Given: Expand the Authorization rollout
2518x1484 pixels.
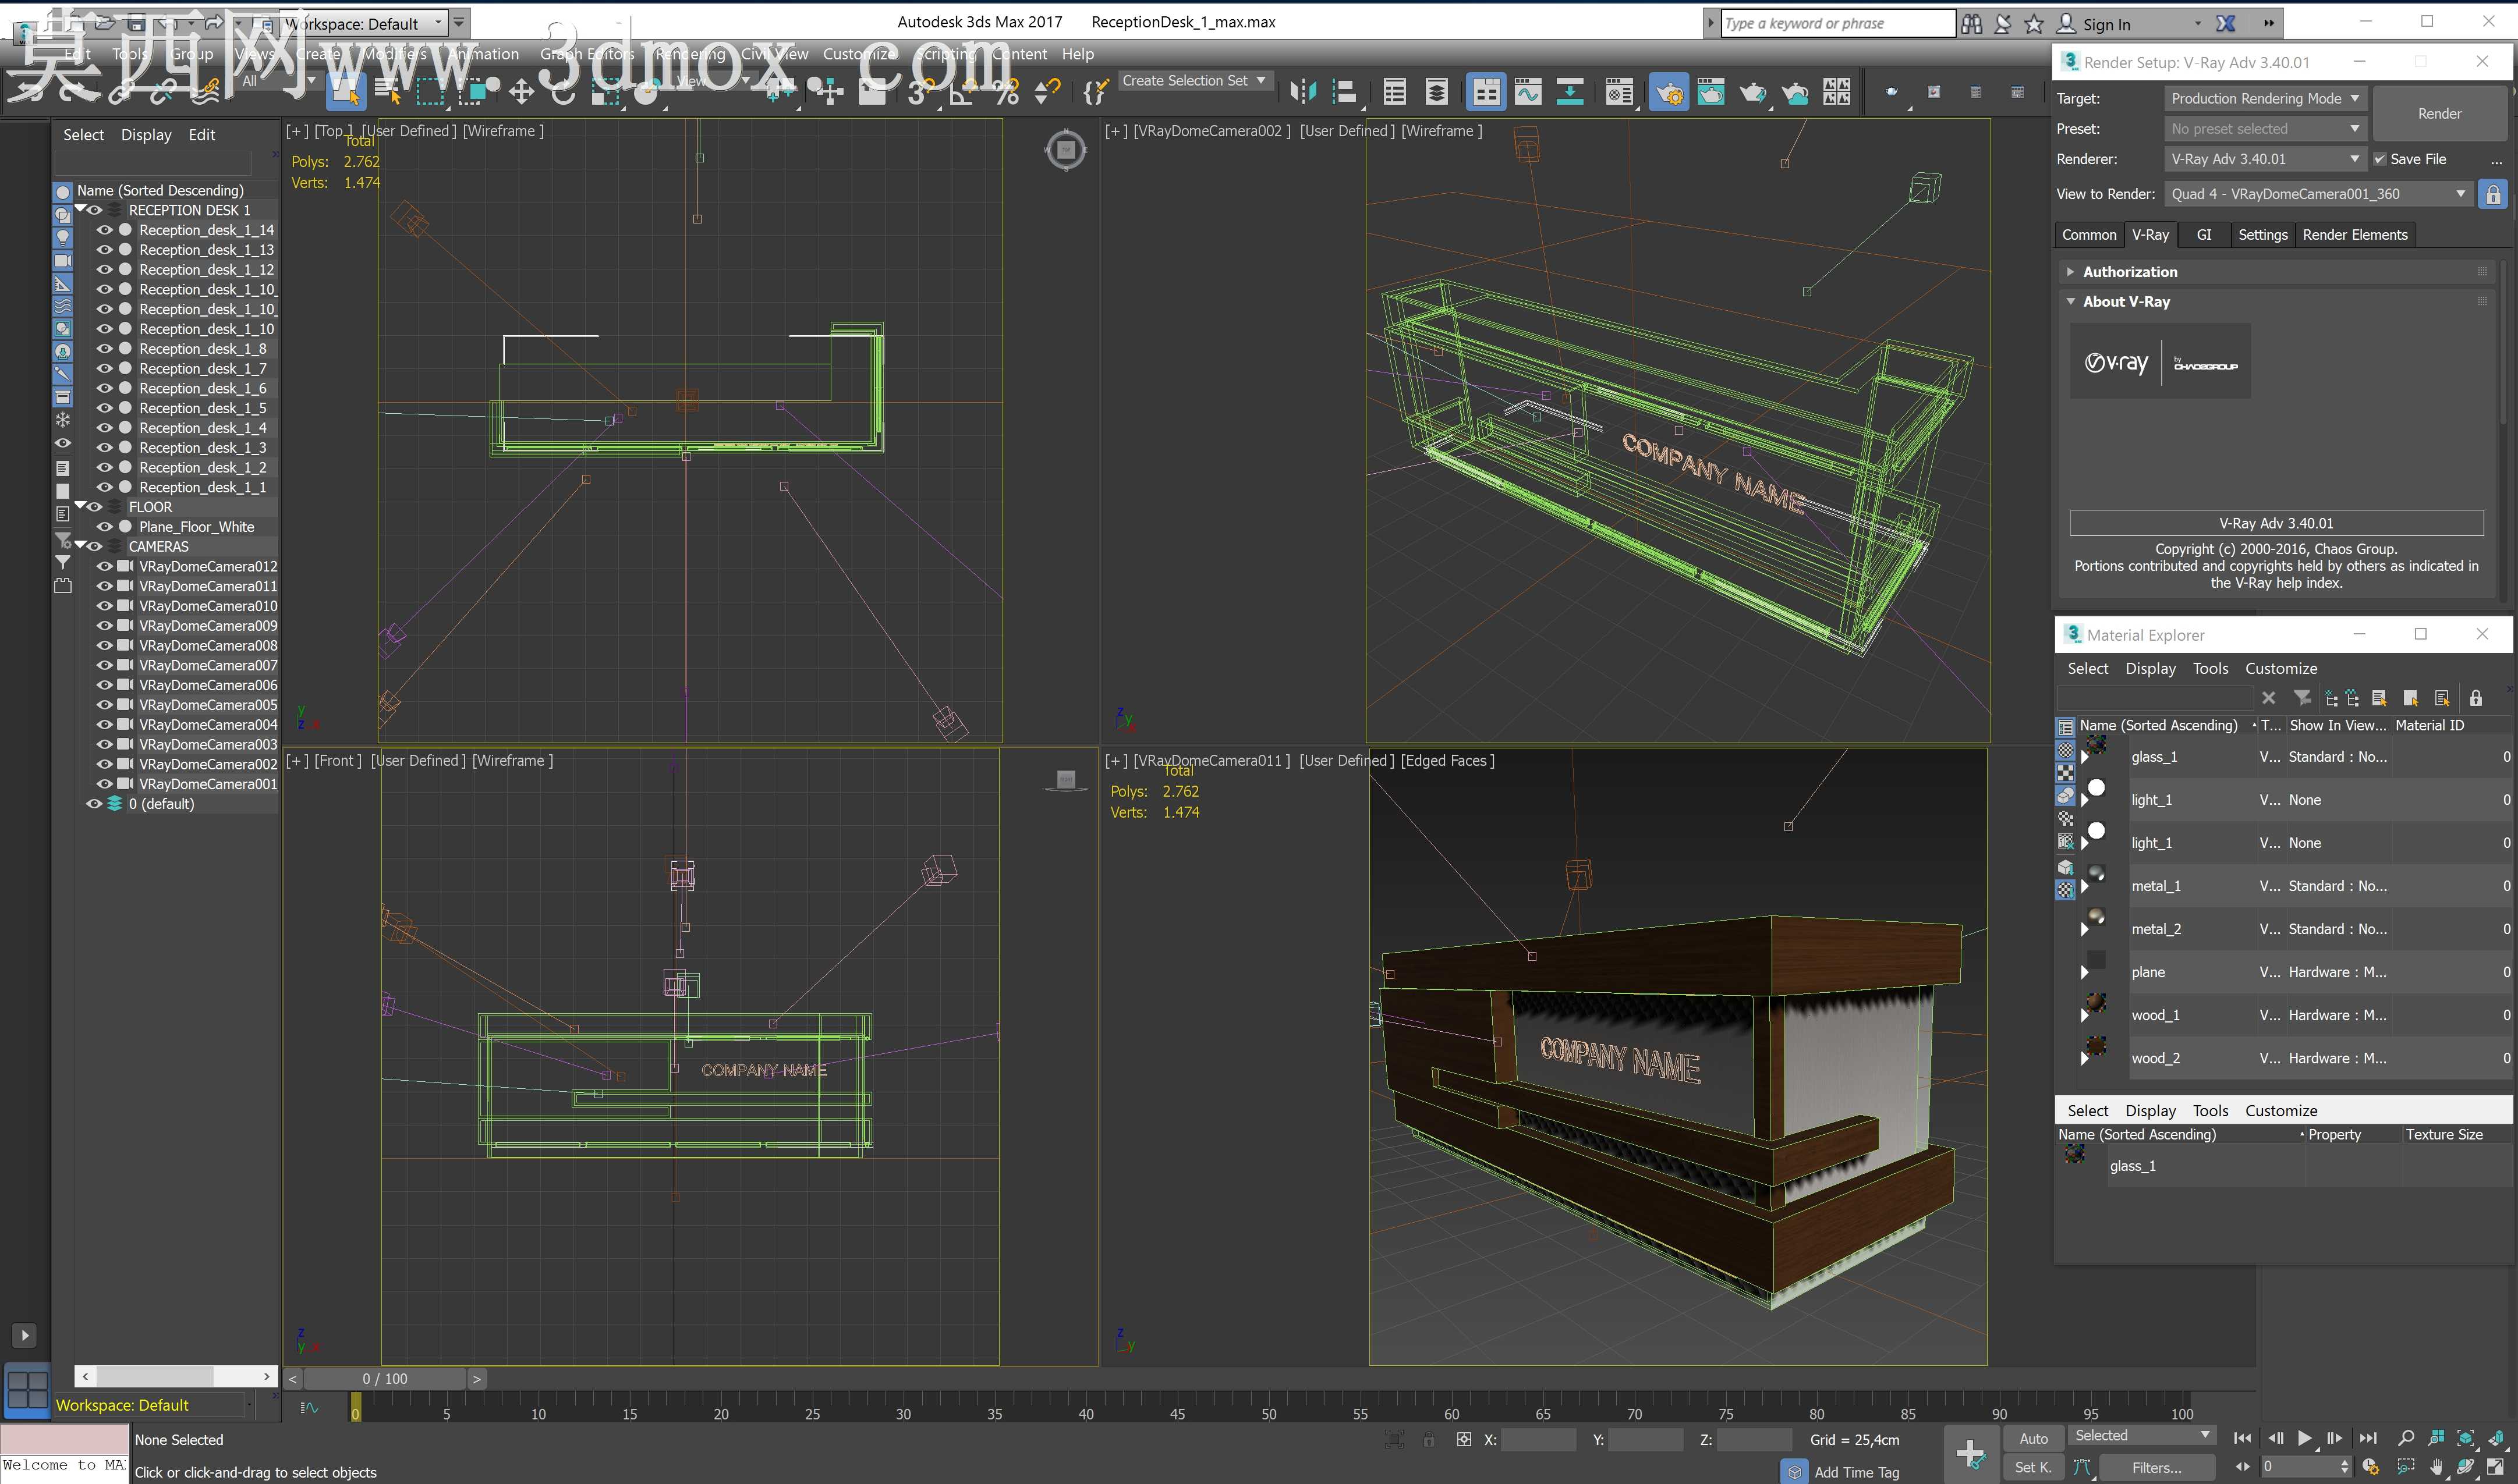Looking at the screenshot, I should tap(2130, 272).
